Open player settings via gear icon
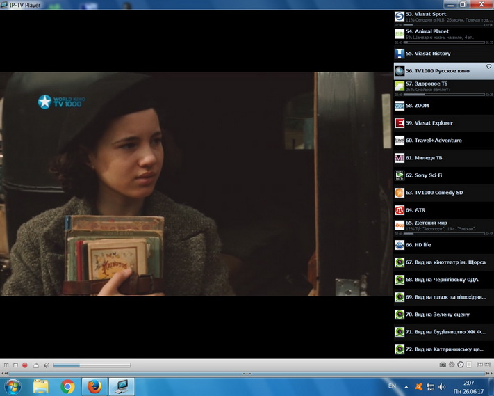Viewport: 494px width, 396px height. [x=452, y=365]
